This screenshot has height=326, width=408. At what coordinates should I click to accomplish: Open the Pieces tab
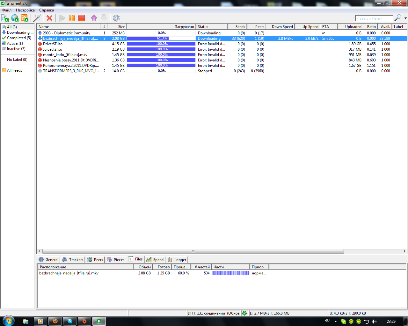coord(116,259)
